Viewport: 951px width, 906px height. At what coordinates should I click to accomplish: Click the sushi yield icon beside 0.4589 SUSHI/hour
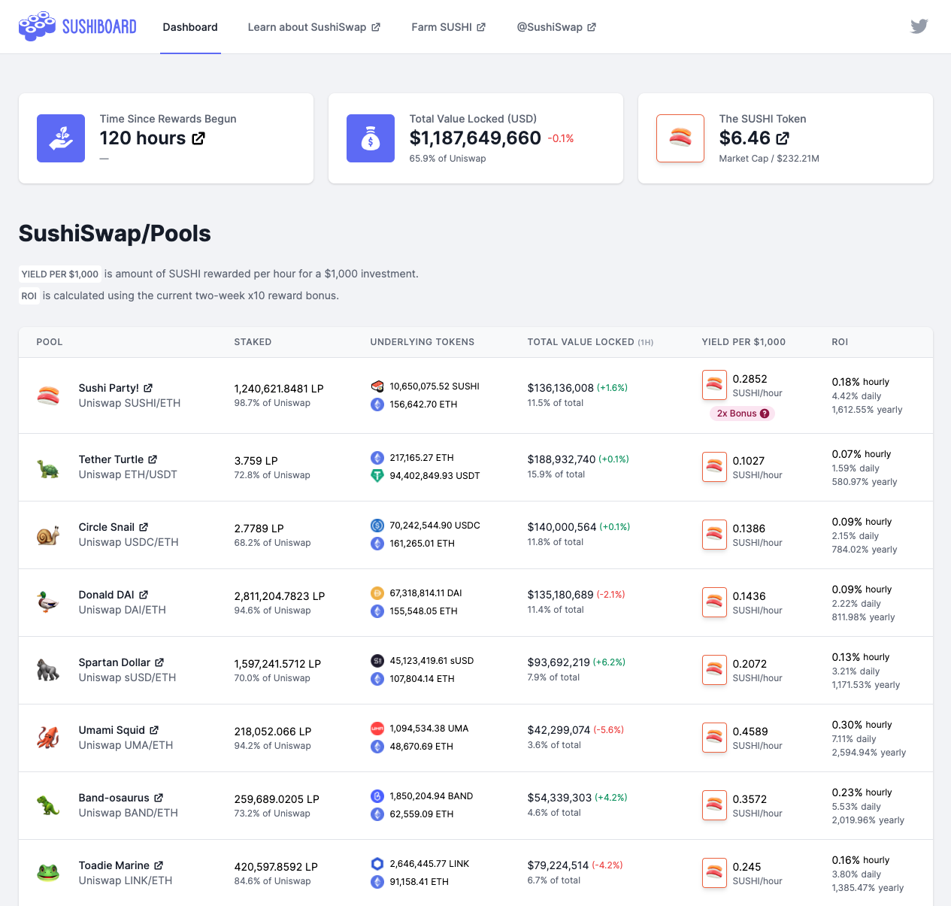(x=714, y=738)
